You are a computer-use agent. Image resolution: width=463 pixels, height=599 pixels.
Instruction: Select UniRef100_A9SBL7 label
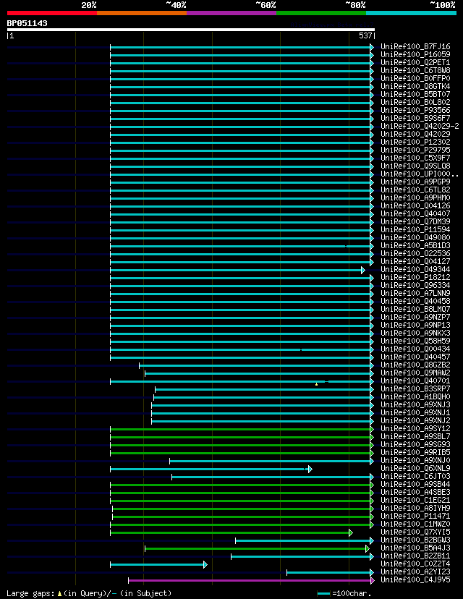point(415,437)
